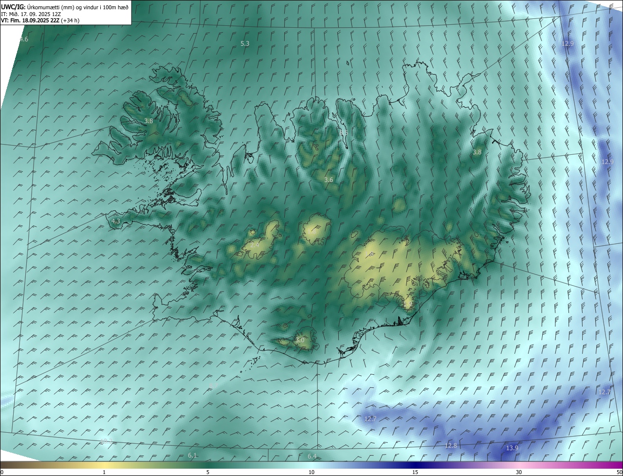
Task: Click the 3.6 value label on the map
Action: pyautogui.click(x=329, y=180)
